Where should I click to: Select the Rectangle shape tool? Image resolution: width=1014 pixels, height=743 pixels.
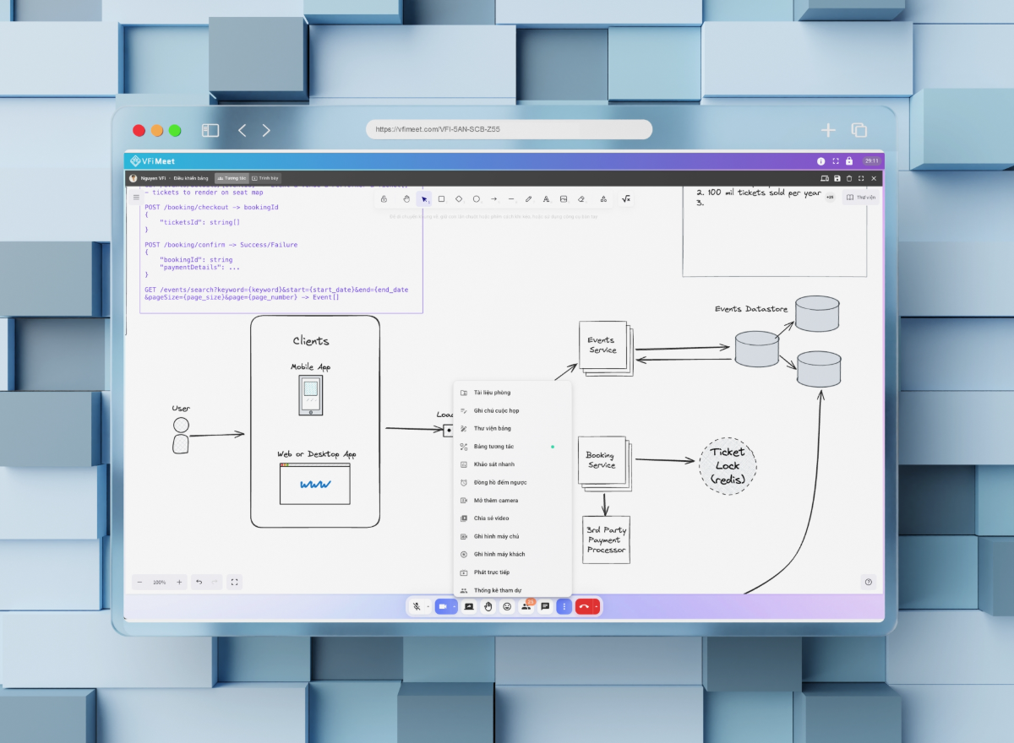coord(441,198)
